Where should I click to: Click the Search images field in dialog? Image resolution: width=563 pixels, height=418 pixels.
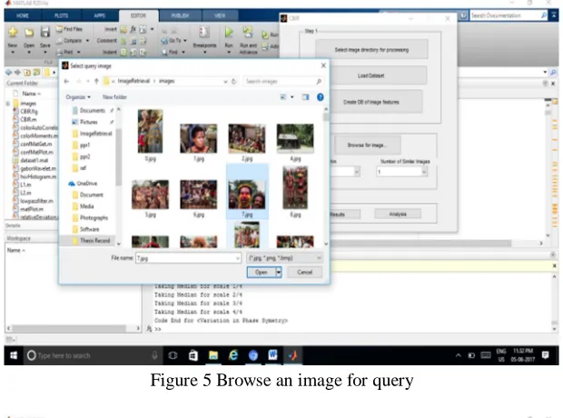(283, 81)
